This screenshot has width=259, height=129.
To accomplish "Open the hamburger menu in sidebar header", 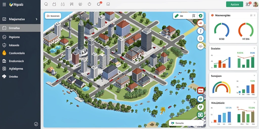I will (4, 5).
